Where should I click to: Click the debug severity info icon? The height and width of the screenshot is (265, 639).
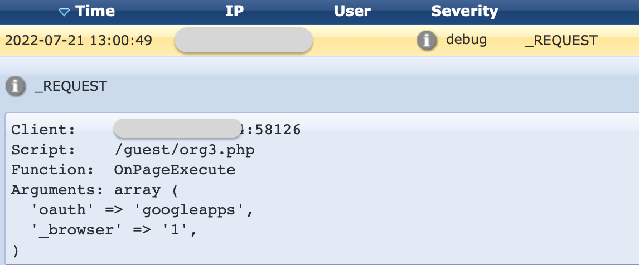pyautogui.click(x=427, y=40)
